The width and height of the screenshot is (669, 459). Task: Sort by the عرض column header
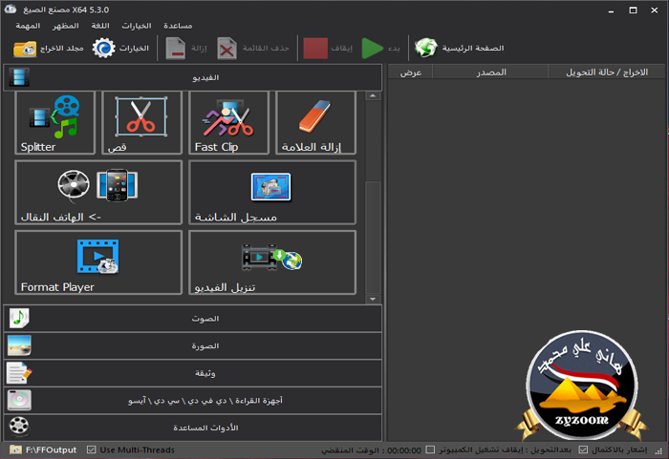point(410,73)
